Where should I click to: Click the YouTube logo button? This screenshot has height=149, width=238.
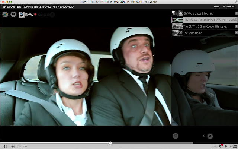[x=233, y=146]
